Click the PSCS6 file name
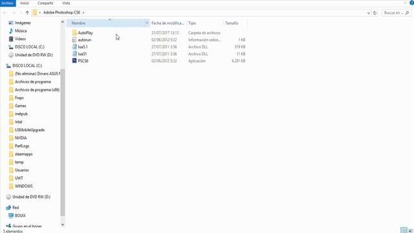This screenshot has width=414, height=233. coord(83,61)
